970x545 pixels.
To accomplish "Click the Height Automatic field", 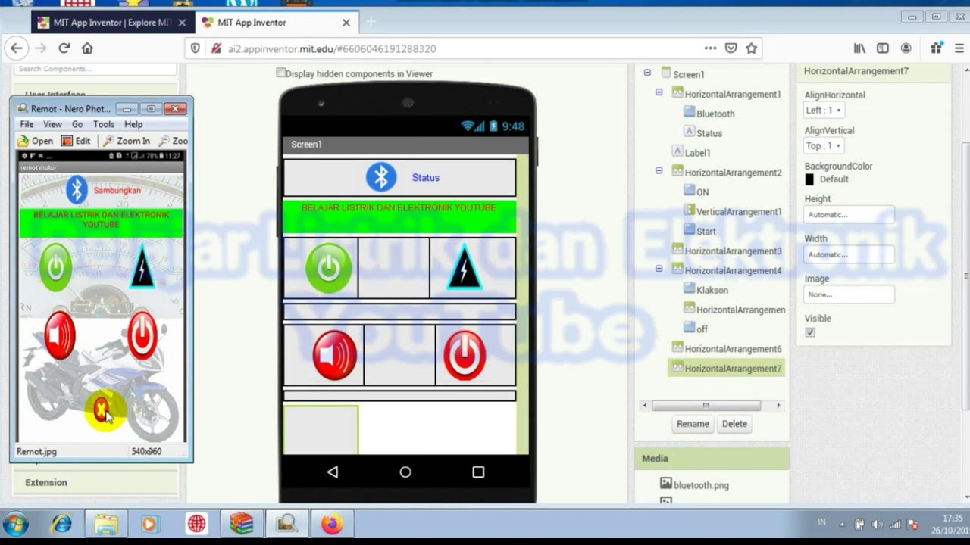I will [849, 214].
